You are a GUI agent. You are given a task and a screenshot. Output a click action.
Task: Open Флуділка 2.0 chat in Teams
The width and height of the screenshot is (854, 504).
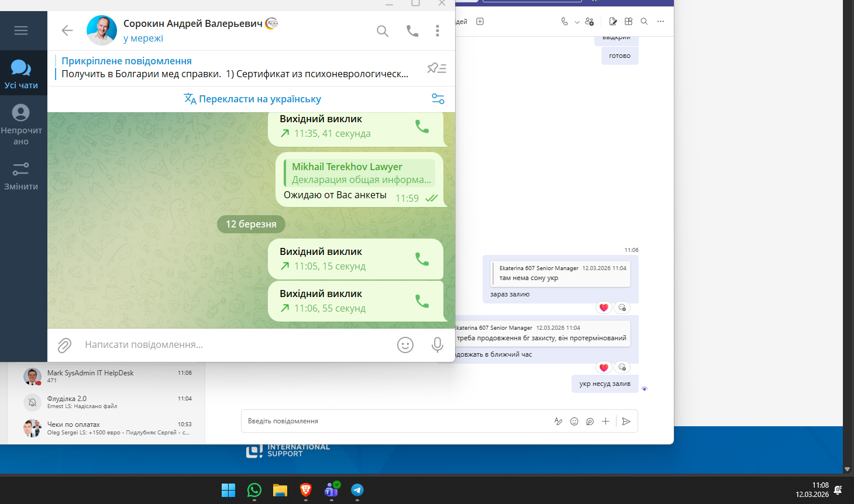click(x=107, y=402)
